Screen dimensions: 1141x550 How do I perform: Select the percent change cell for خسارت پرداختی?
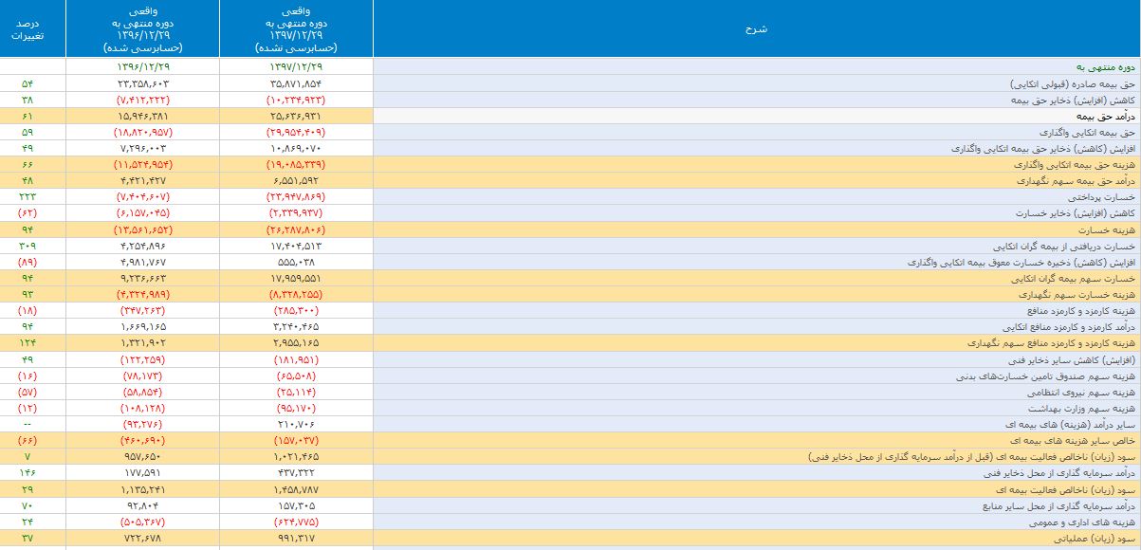[27, 196]
